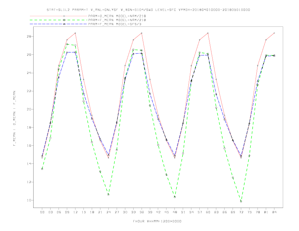Click x-axis tick label 81

coord(266,212)
